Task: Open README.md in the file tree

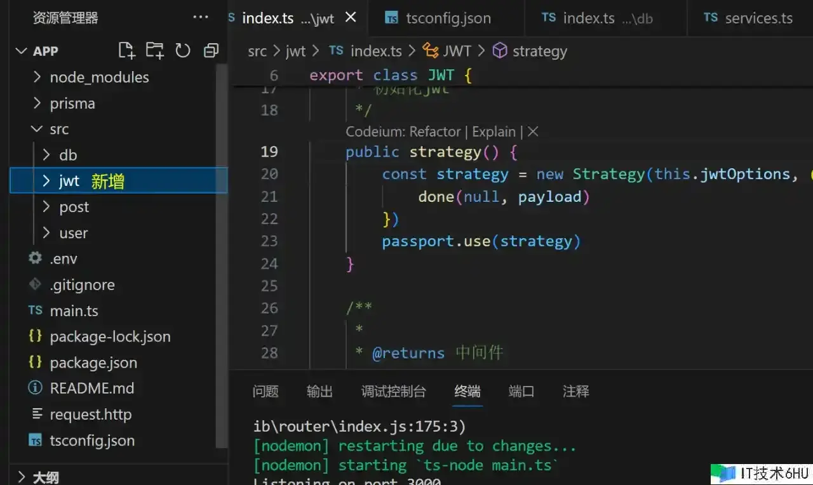Action: coord(91,388)
